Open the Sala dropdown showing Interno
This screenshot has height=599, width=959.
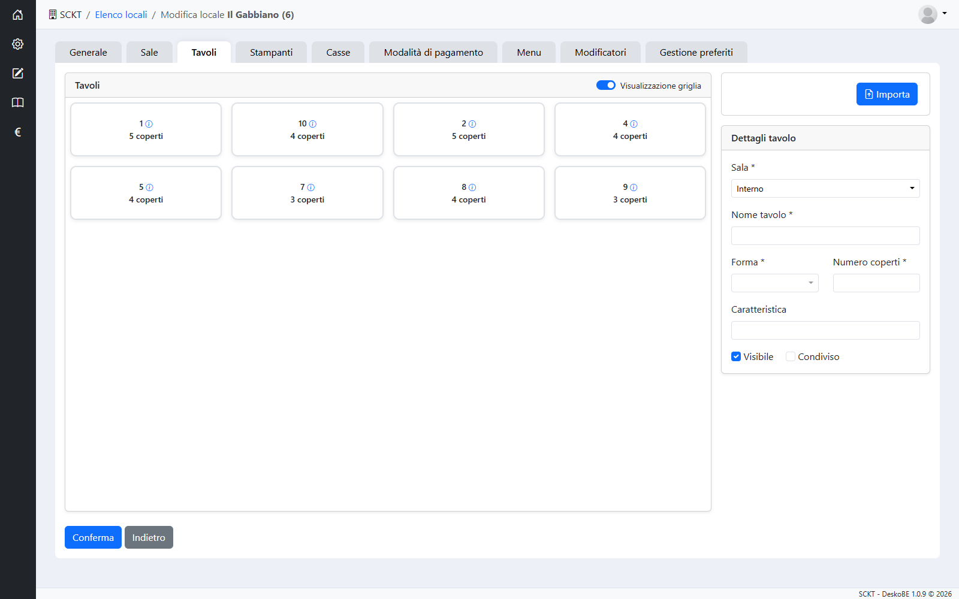[x=825, y=188]
